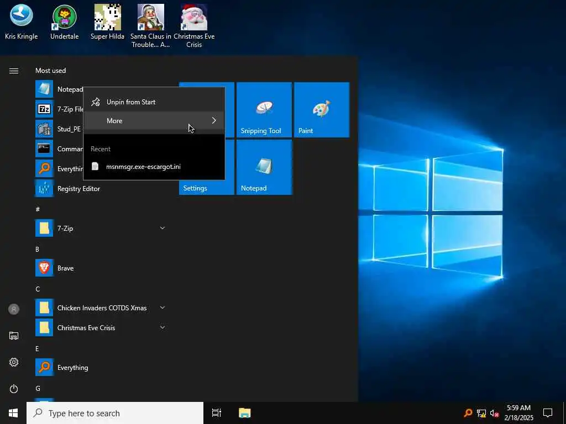This screenshot has height=424, width=566.
Task: Open the Chicken Invaders COTDS Xmas folder
Action: 102,308
